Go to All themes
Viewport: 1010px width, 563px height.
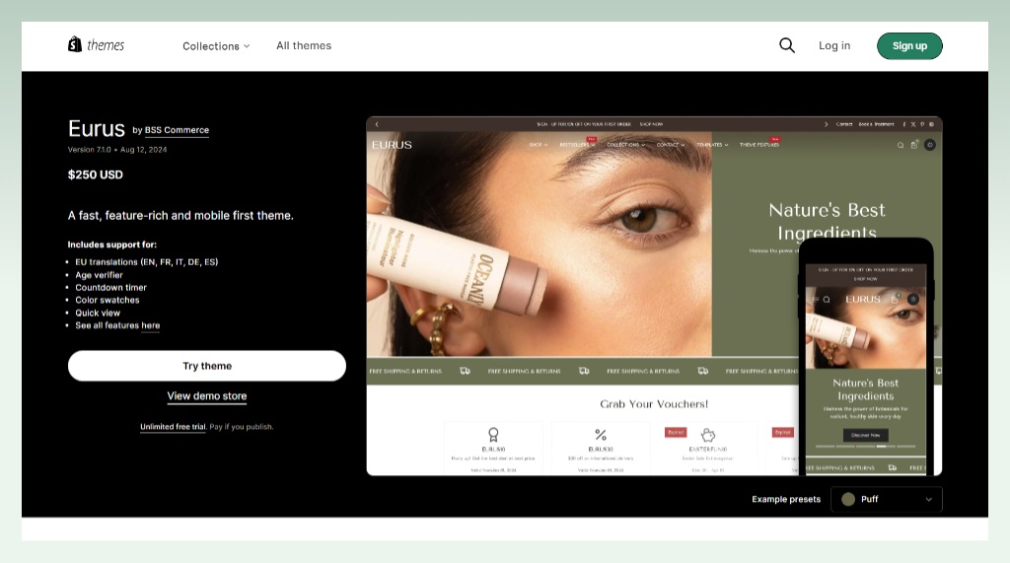pos(304,45)
